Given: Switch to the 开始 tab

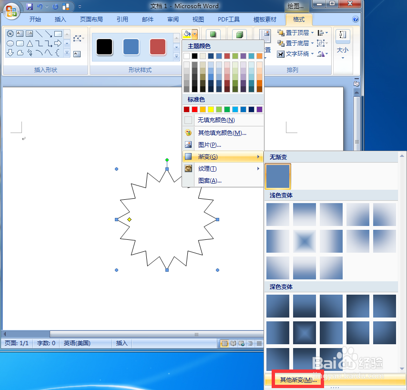Looking at the screenshot, I should (35, 19).
